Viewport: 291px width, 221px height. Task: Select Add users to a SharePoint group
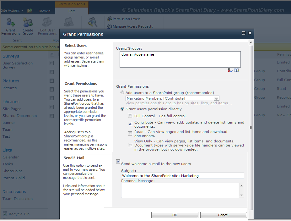(122, 92)
